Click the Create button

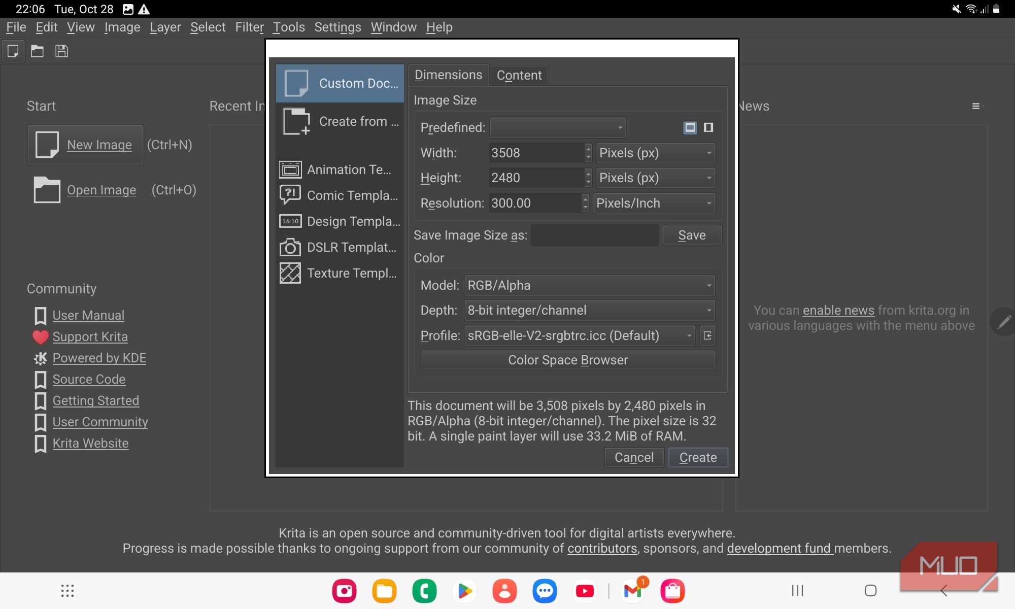698,457
